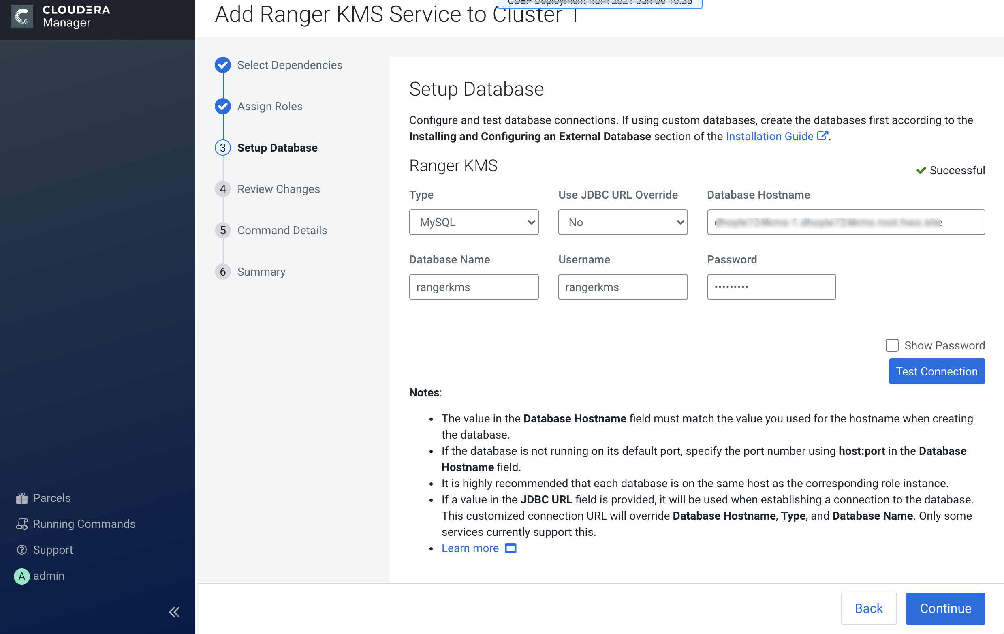Jump to the Command Details step
Image resolution: width=1004 pixels, height=634 pixels.
282,230
